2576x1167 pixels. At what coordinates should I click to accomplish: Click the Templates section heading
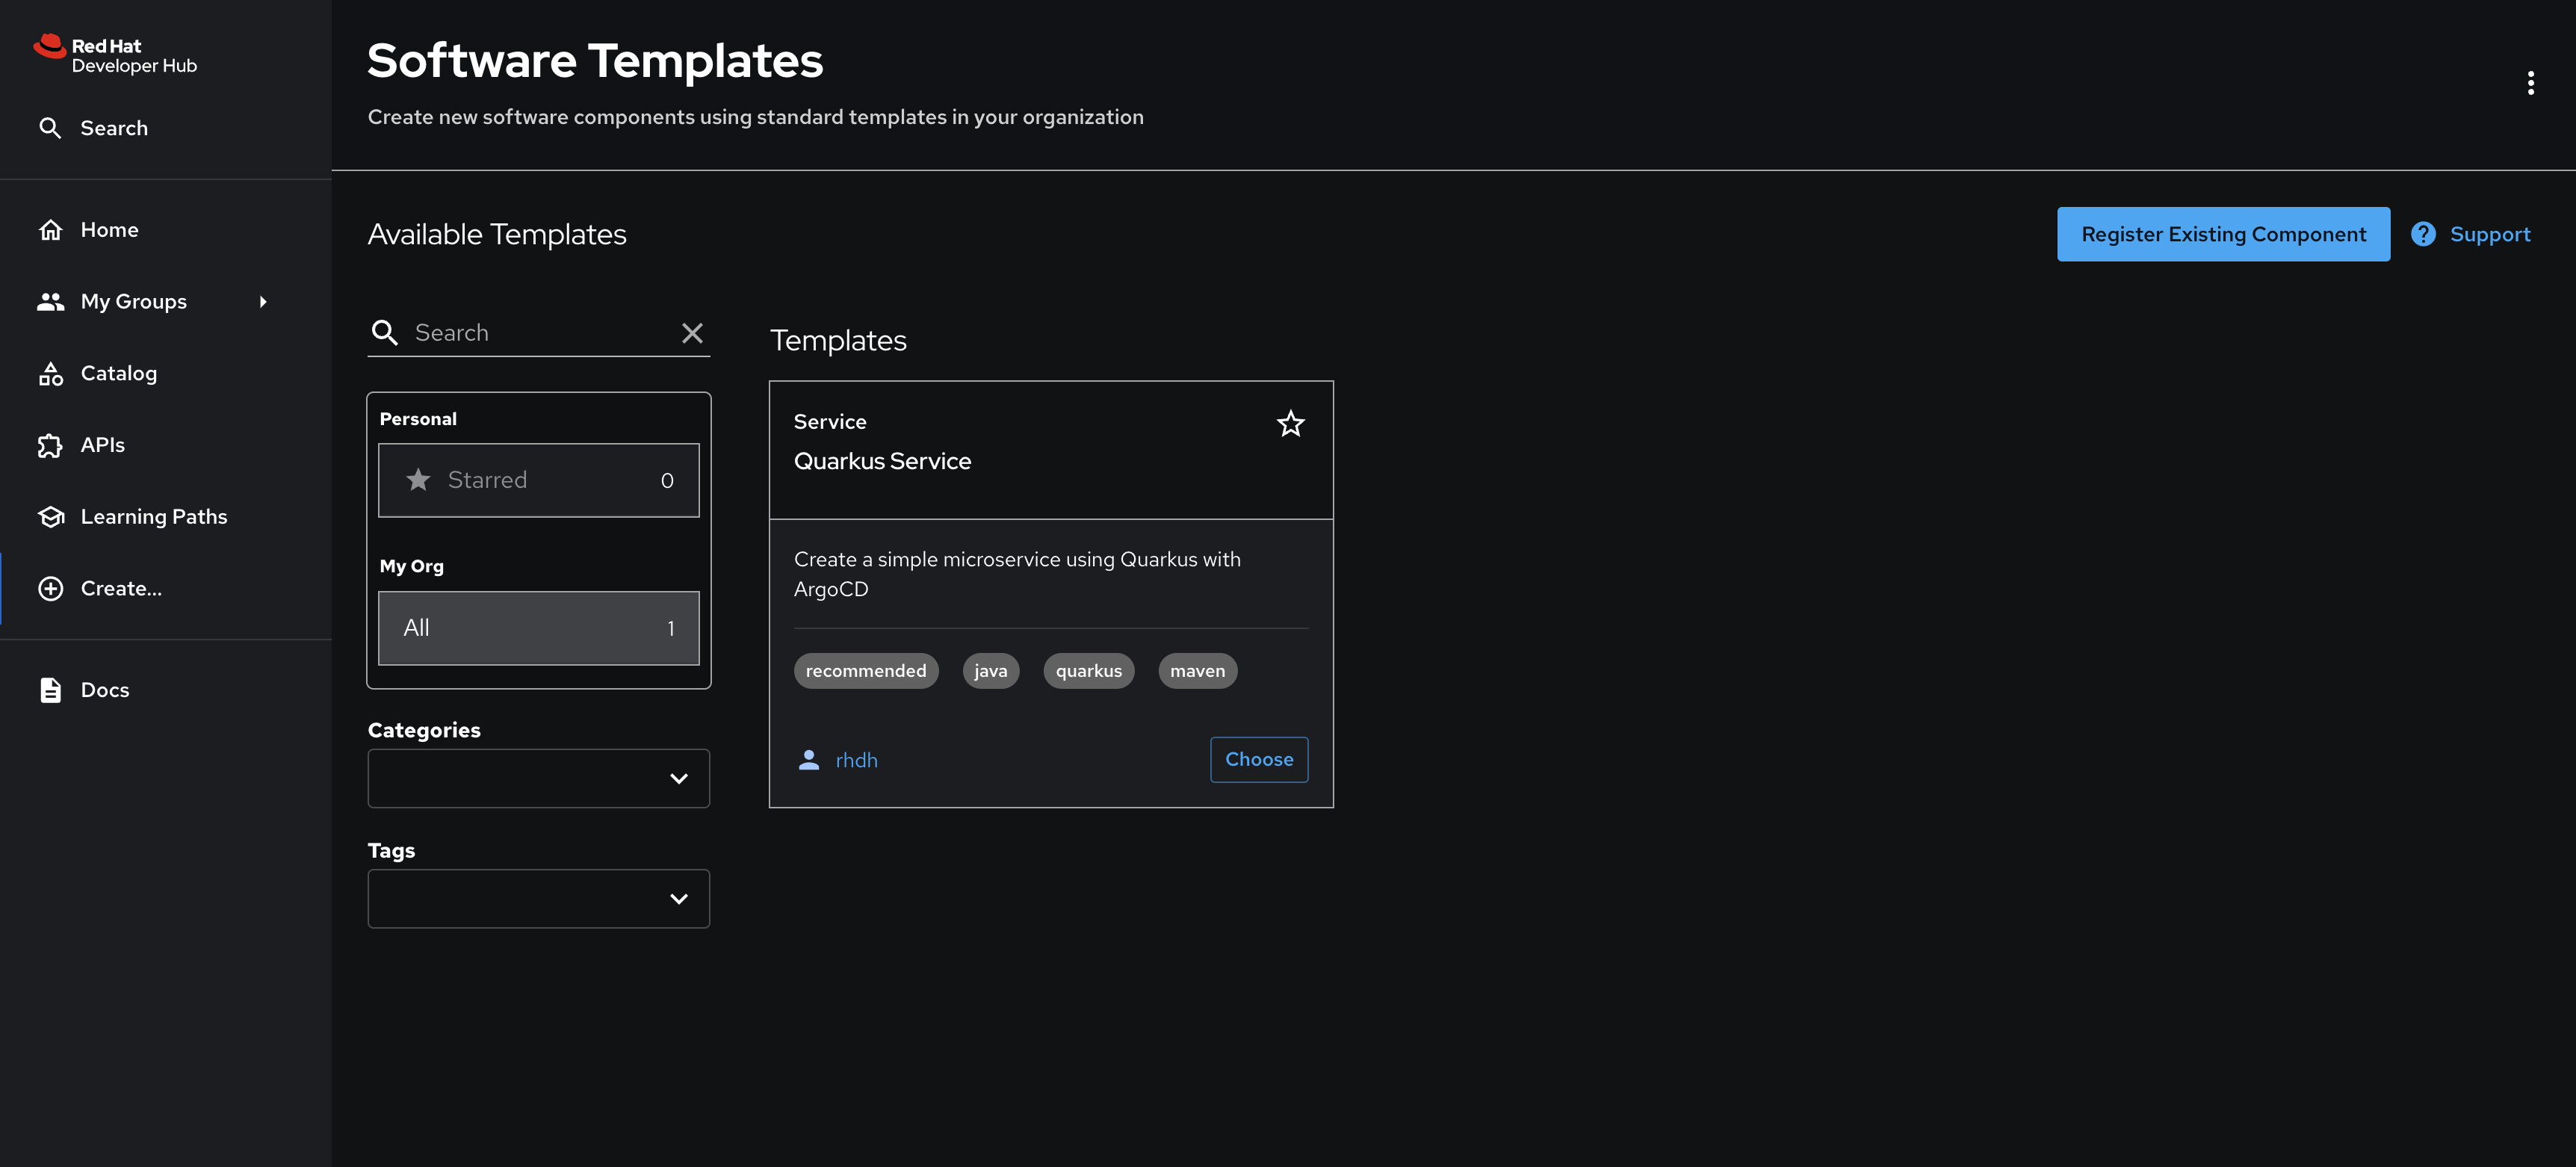tap(838, 340)
